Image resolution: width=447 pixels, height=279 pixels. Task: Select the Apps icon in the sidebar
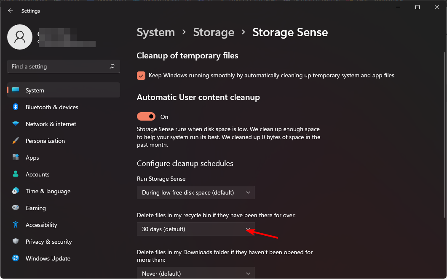pyautogui.click(x=16, y=158)
